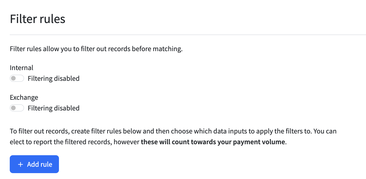366x179 pixels.
Task: Turn on the Exchange filtering switch
Action: pyautogui.click(x=17, y=108)
